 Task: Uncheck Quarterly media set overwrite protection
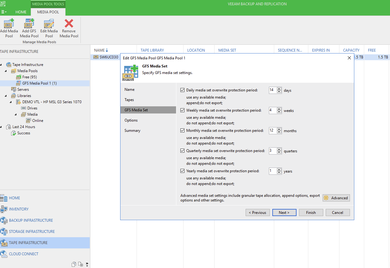[183, 151]
